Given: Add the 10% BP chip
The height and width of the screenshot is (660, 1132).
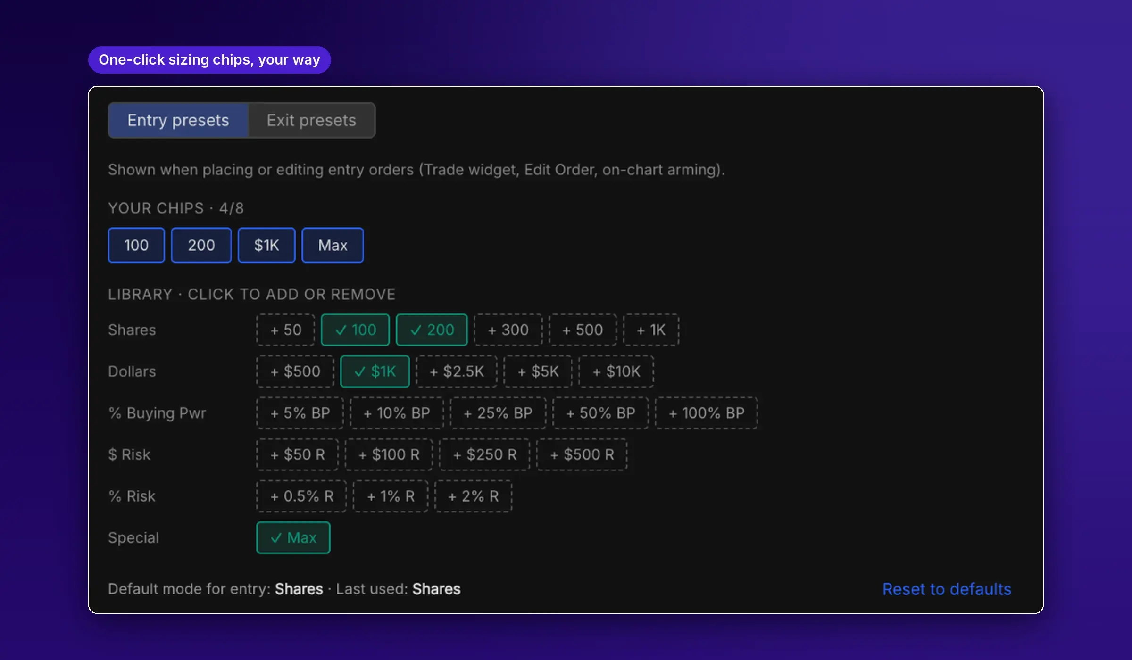Looking at the screenshot, I should [x=397, y=413].
